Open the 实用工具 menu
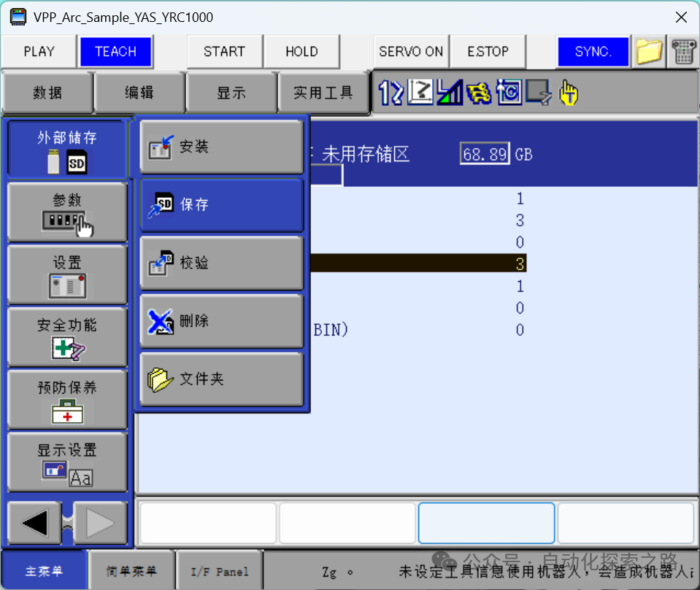The width and height of the screenshot is (700, 590). click(323, 93)
